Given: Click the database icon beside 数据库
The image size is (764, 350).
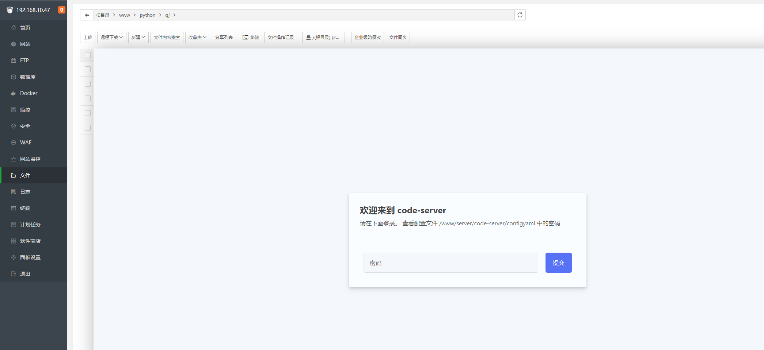Looking at the screenshot, I should [x=14, y=77].
